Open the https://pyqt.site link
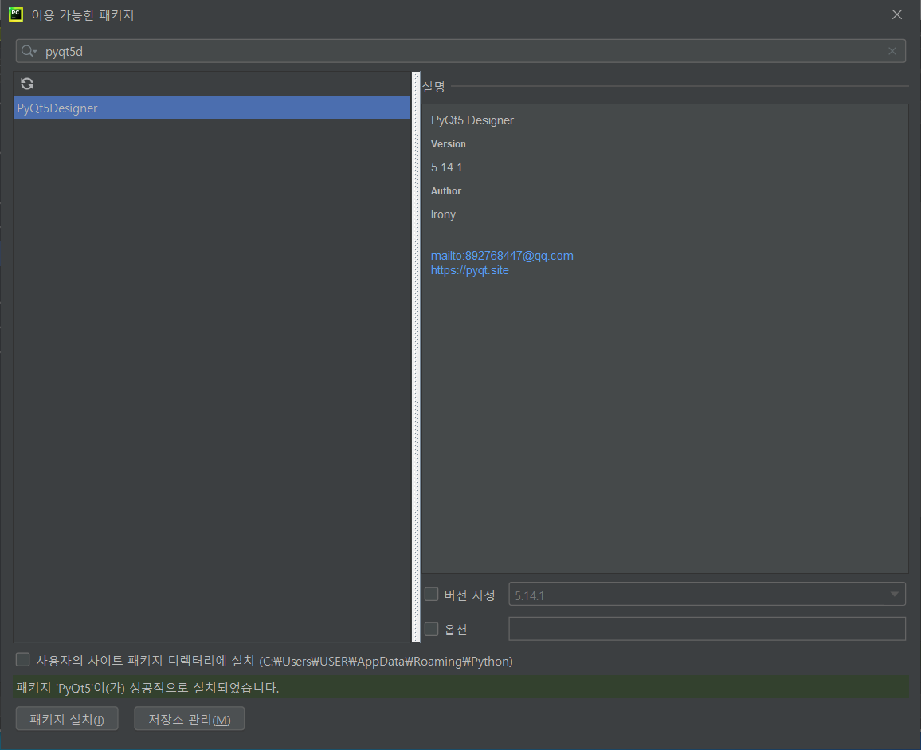 (x=470, y=270)
